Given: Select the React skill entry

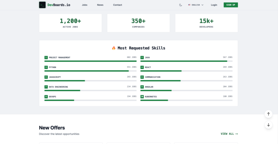Looking at the screenshot, I should (186, 69).
